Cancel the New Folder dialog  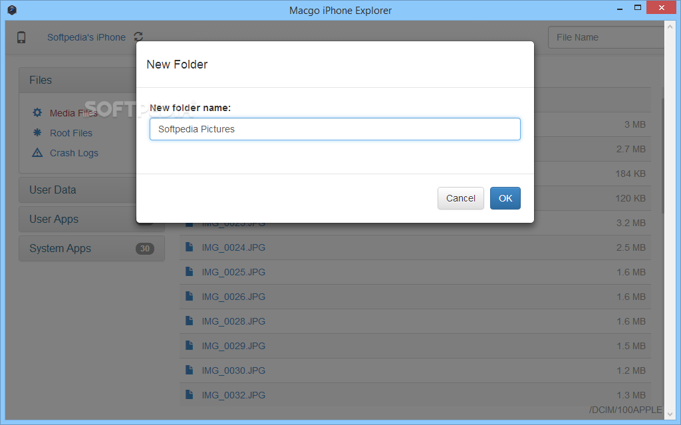(x=460, y=198)
